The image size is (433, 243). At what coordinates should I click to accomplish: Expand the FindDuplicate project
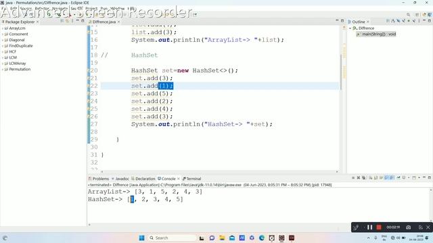pos(3,46)
